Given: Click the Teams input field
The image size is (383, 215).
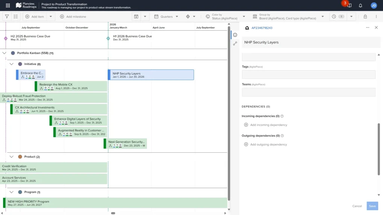Looking at the screenshot, I should (309, 92).
